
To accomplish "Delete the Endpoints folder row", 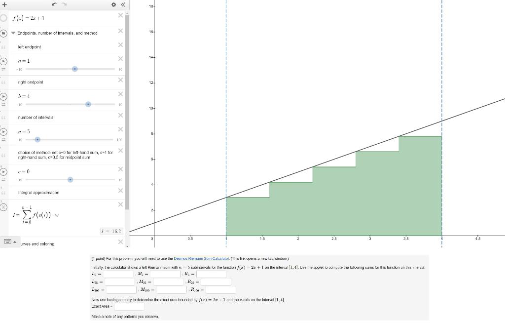I will coord(120,31).
